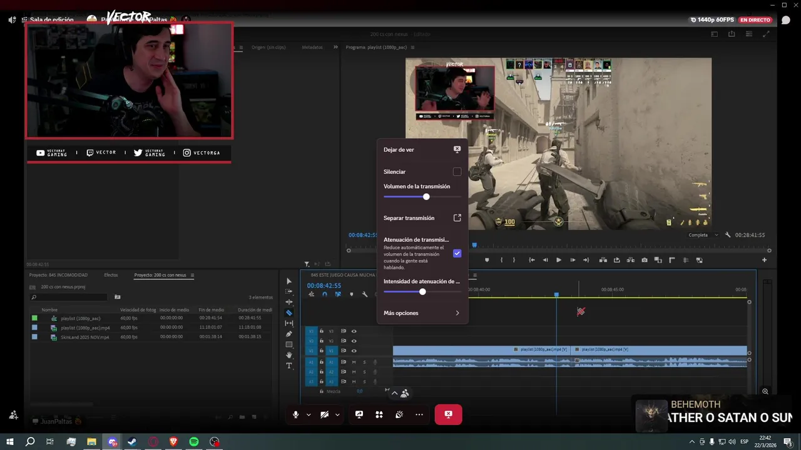Show the participants people icon above the call bar
Screen dimensions: 801x450
[x=405, y=393]
